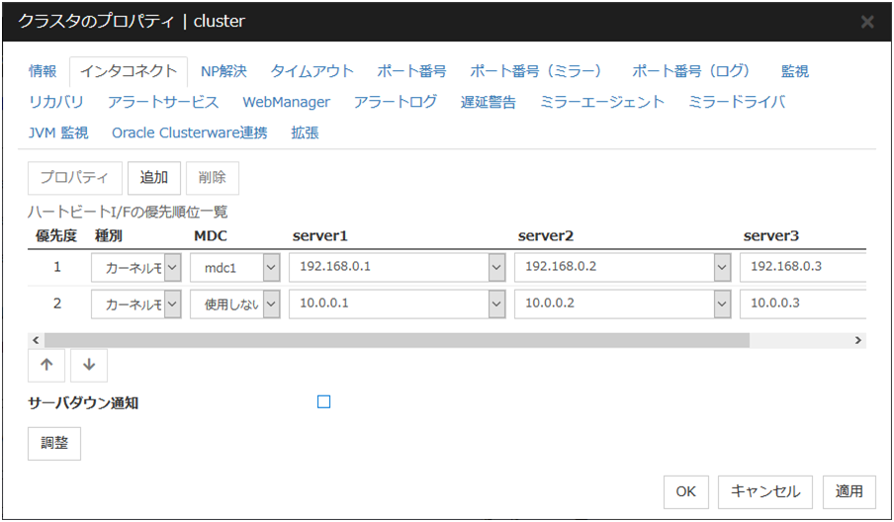The width and height of the screenshot is (894, 522).
Task: Open the タイムアウト tab
Action: 312,71
